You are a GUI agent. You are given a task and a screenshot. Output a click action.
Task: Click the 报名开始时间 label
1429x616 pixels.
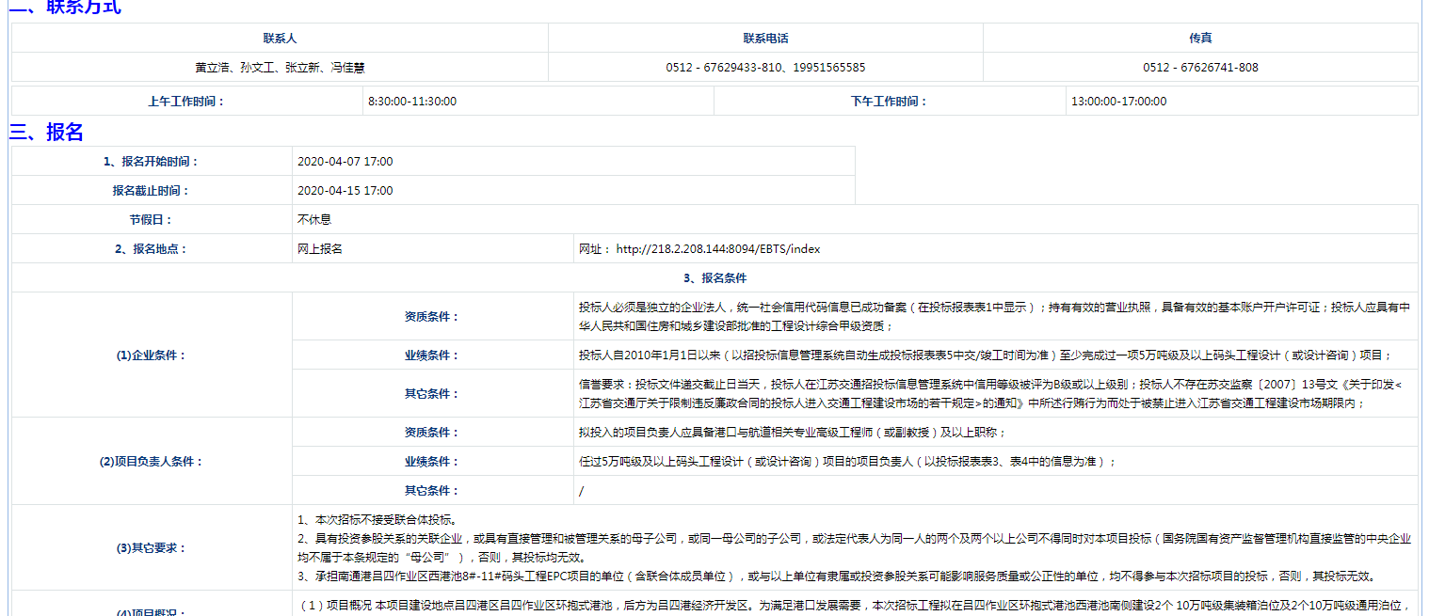click(152, 162)
